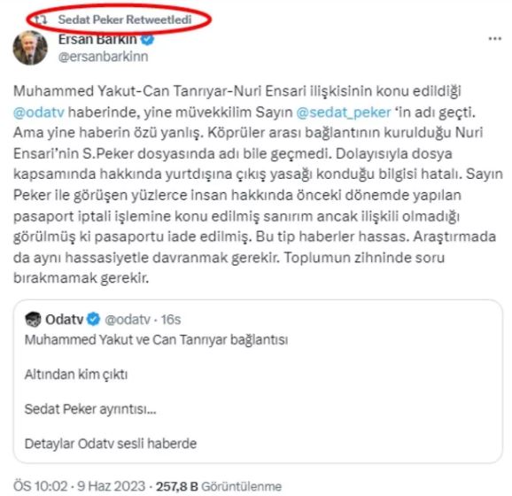Click Ersan Barkın's blue verified badge
Screen dimensions: 512x496
[x=147, y=40]
